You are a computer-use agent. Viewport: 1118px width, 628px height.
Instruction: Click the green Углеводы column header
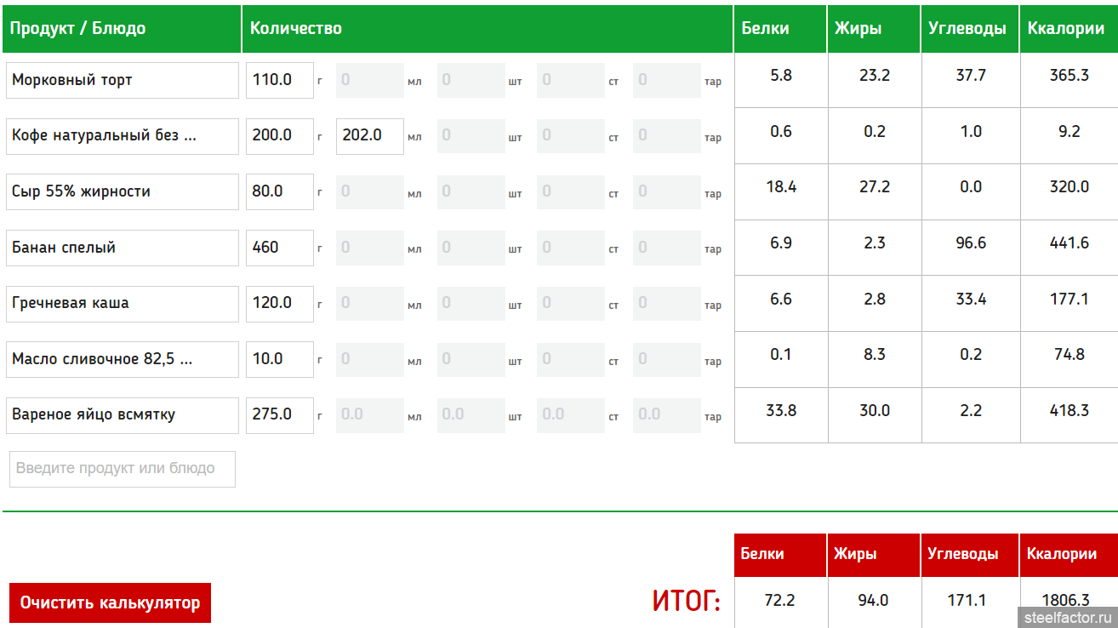tap(970, 29)
